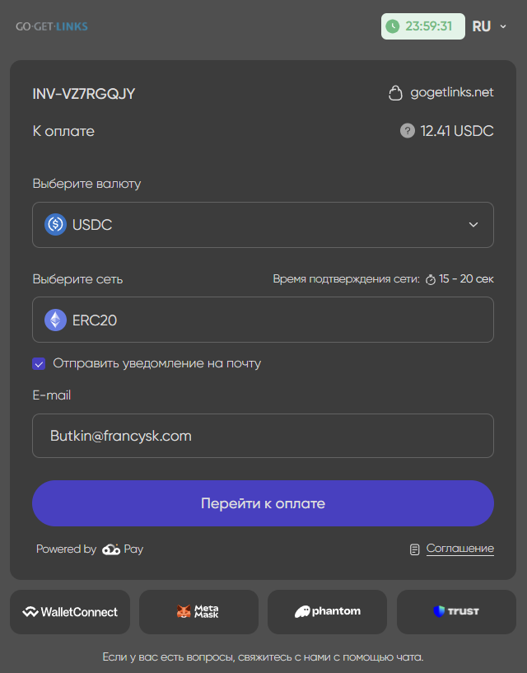Click the GoGetLinks logo
This screenshot has width=527, height=673.
[51, 26]
